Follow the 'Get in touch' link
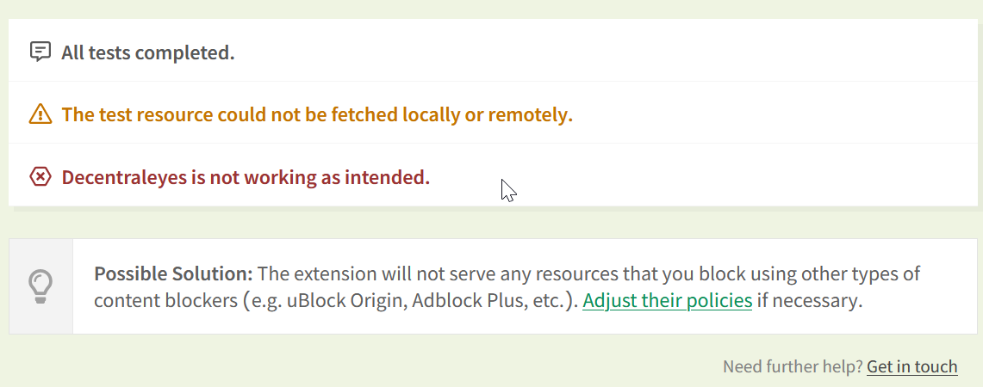The height and width of the screenshot is (387, 983). pos(911,366)
